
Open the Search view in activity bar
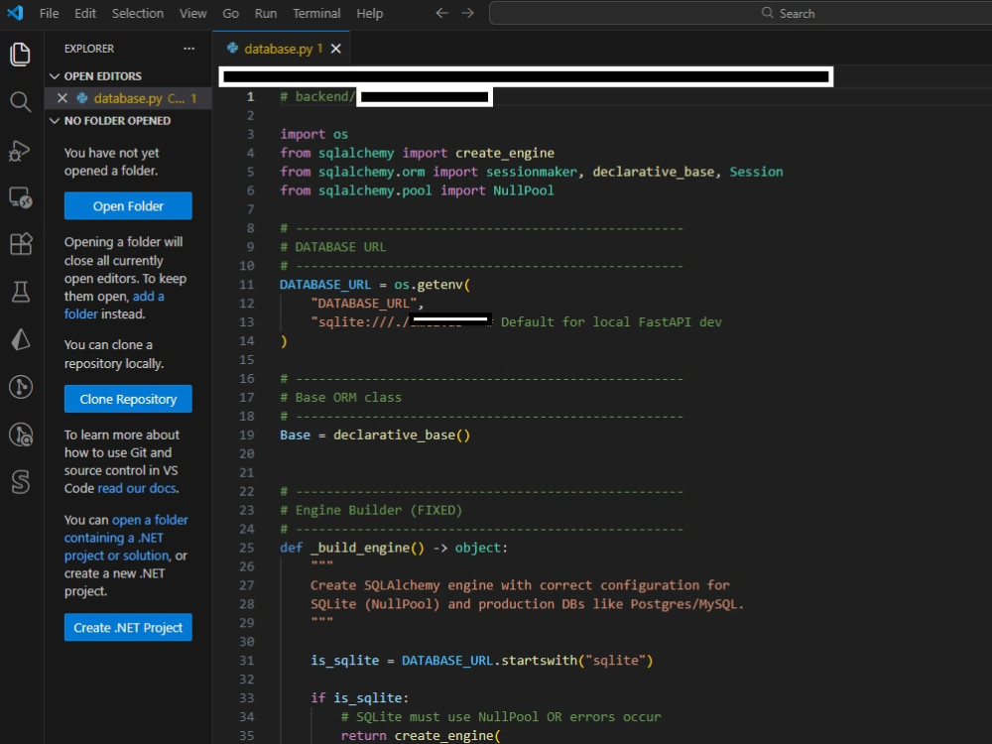[x=20, y=102]
